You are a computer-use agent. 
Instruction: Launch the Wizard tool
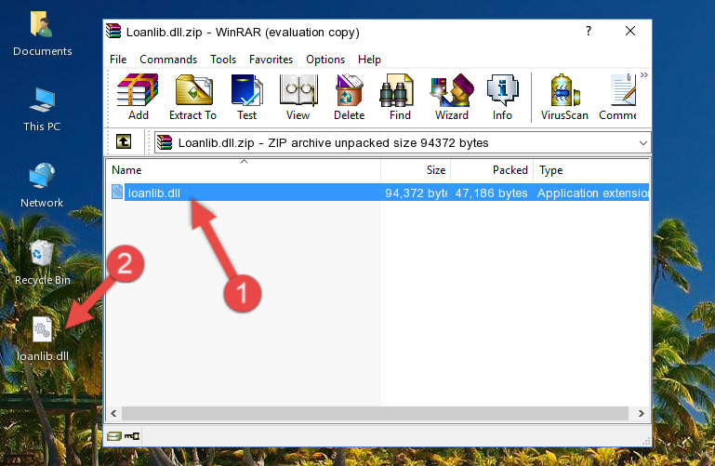(x=452, y=97)
